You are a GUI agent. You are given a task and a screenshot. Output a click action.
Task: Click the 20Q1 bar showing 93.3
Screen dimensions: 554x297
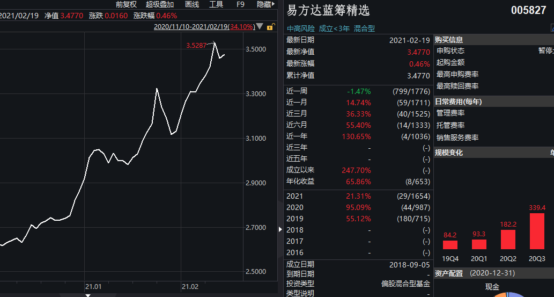pos(479,244)
